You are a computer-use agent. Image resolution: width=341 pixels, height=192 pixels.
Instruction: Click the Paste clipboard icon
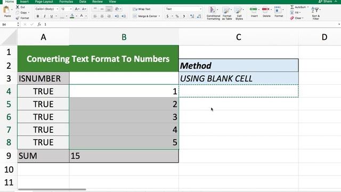pos(7,10)
